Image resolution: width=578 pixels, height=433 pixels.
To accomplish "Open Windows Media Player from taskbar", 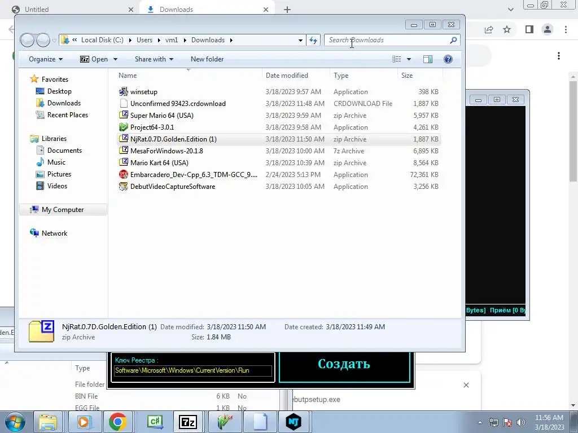I will 84,422.
